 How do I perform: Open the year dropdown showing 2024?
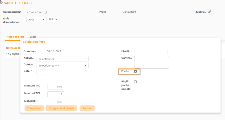53,19
